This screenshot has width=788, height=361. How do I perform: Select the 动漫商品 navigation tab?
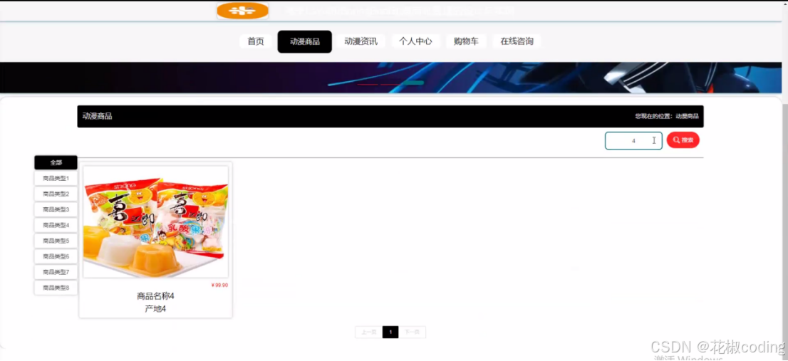click(304, 42)
